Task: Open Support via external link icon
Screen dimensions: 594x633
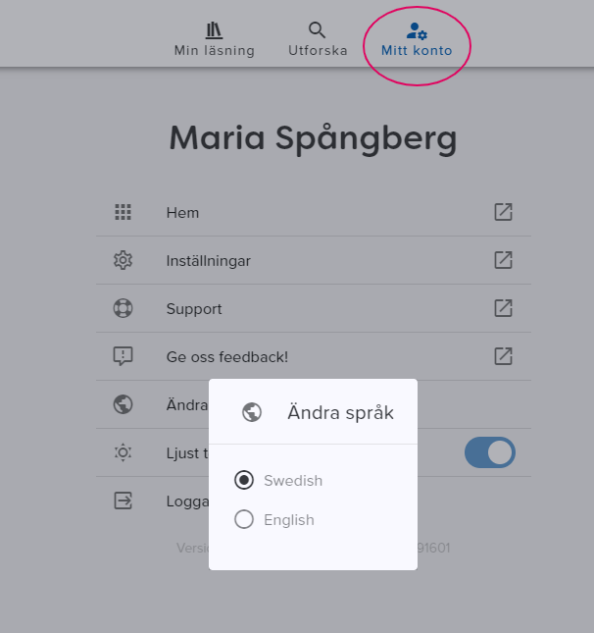Action: click(503, 308)
